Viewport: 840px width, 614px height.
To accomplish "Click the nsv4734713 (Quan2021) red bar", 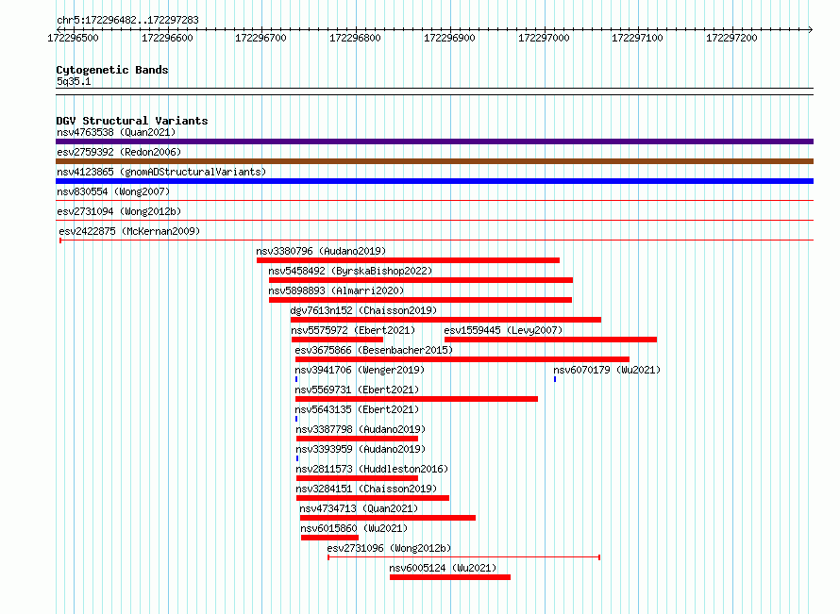I will click(388, 518).
